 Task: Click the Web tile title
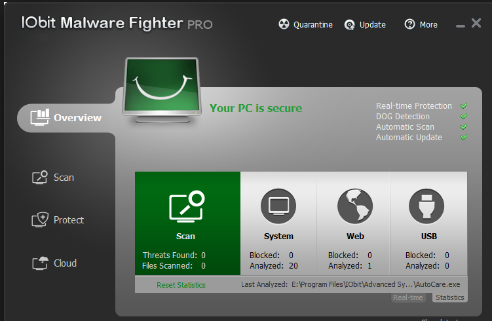[x=355, y=236]
